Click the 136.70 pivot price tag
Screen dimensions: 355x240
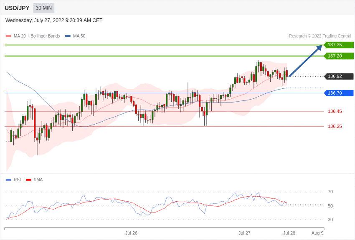[339, 93]
